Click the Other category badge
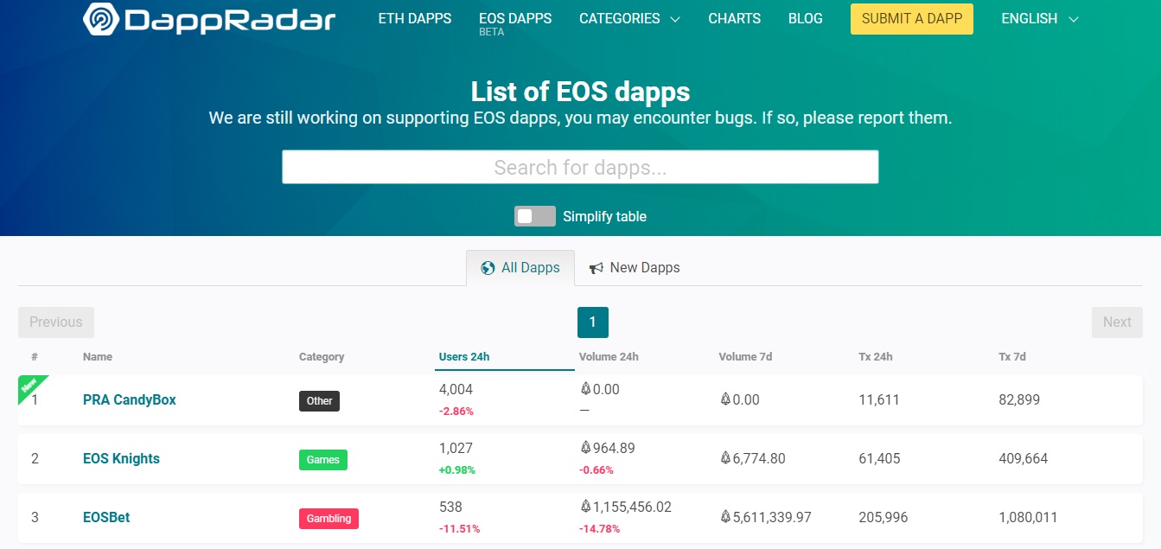Image resolution: width=1161 pixels, height=549 pixels. tap(319, 400)
